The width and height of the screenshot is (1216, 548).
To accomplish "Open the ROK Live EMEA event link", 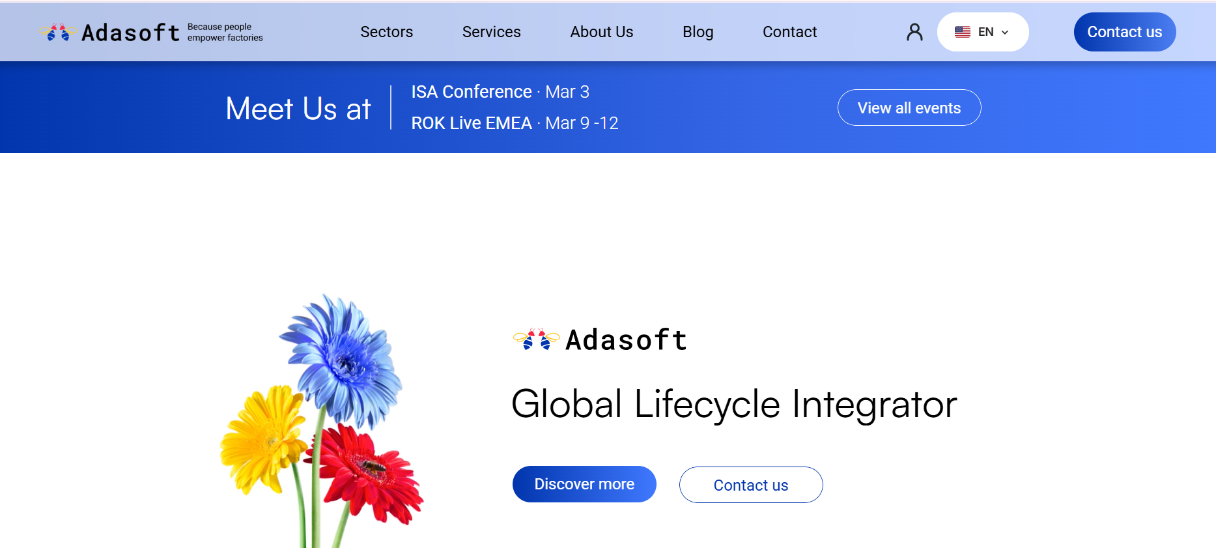I will click(x=472, y=123).
